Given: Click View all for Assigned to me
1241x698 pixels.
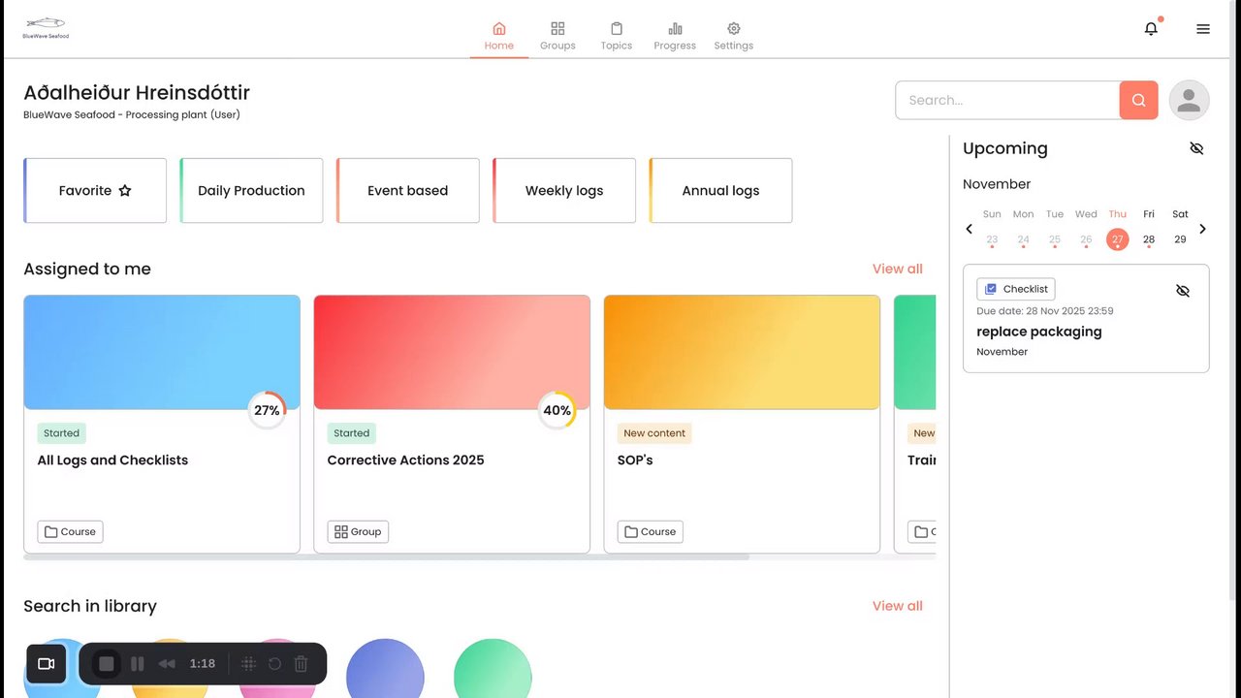Looking at the screenshot, I should 898,269.
